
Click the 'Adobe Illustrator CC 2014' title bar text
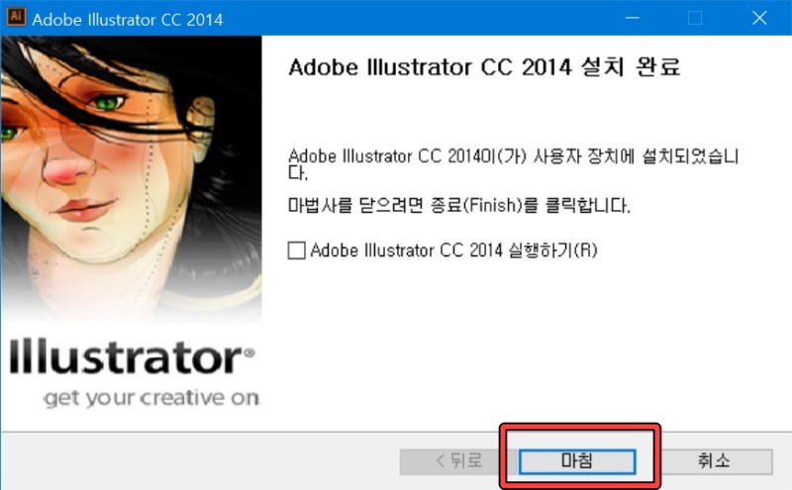(x=128, y=19)
